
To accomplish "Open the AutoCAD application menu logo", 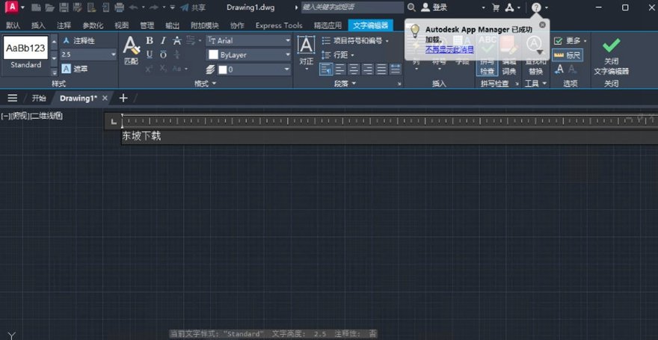I will point(13,7).
